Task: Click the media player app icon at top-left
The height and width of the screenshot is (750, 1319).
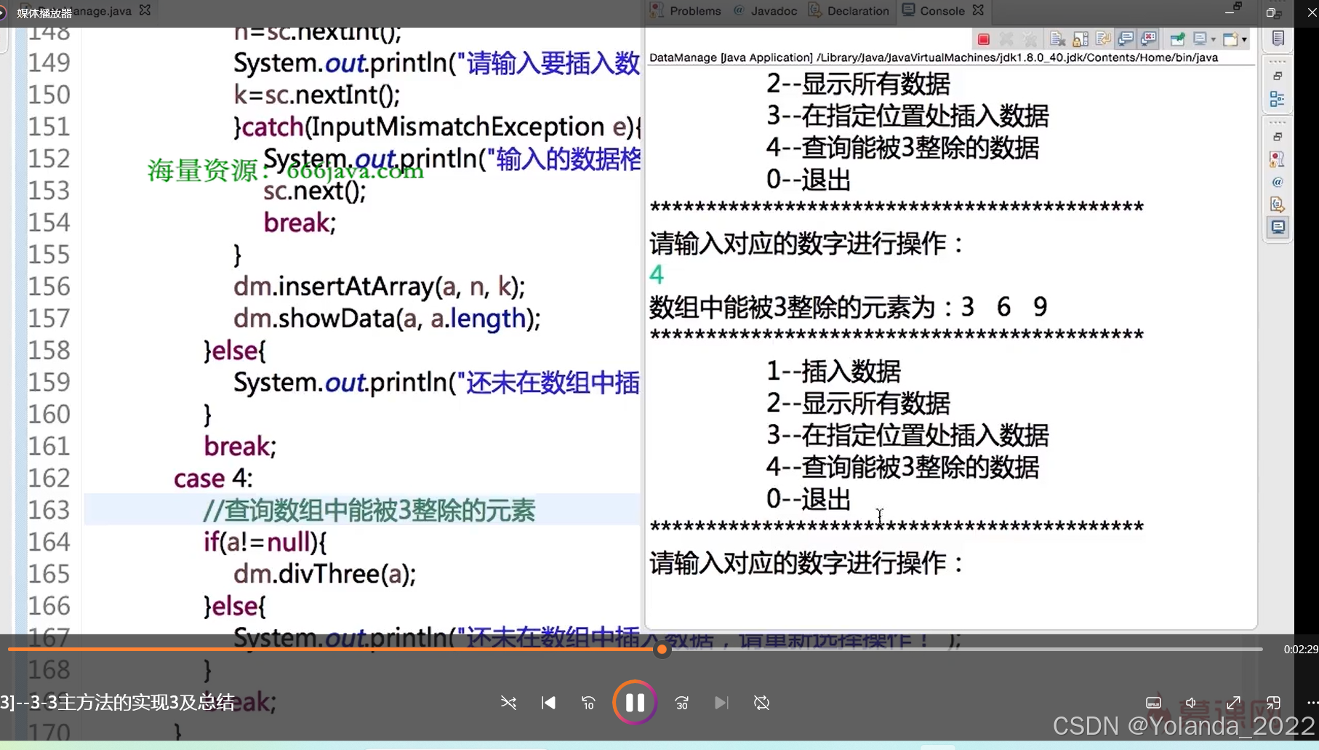Action: (3, 12)
